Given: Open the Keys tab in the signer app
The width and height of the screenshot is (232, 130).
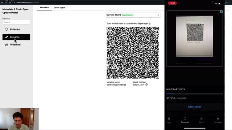Looking at the screenshot, I should (202, 120).
